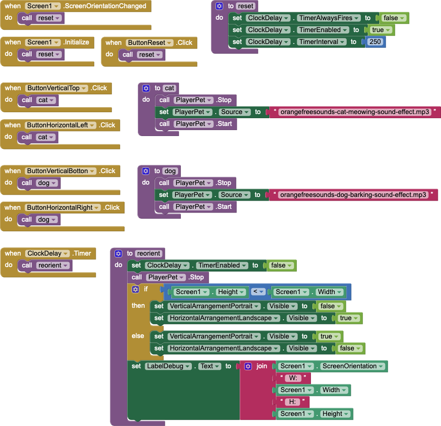Screen dimensions: 441x426
Task: Click the gear icon on the cat procedure
Action: 145,88
